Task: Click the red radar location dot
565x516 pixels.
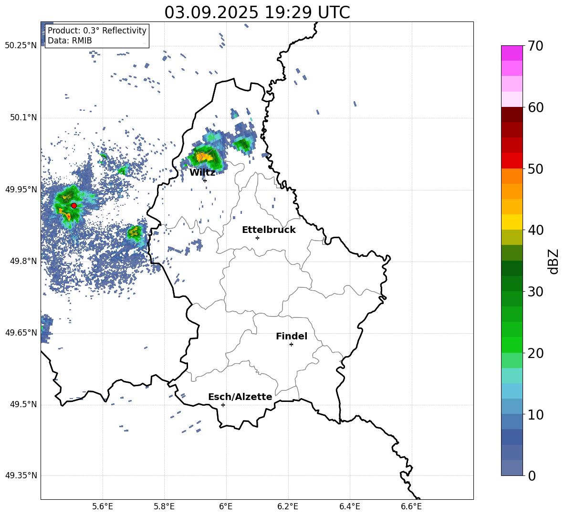Action: tap(74, 205)
